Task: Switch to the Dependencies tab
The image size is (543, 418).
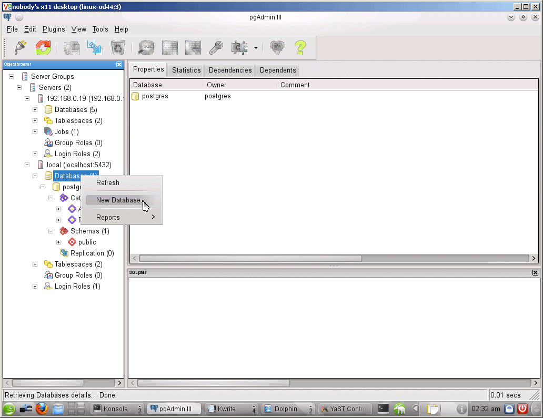Action: tap(230, 70)
